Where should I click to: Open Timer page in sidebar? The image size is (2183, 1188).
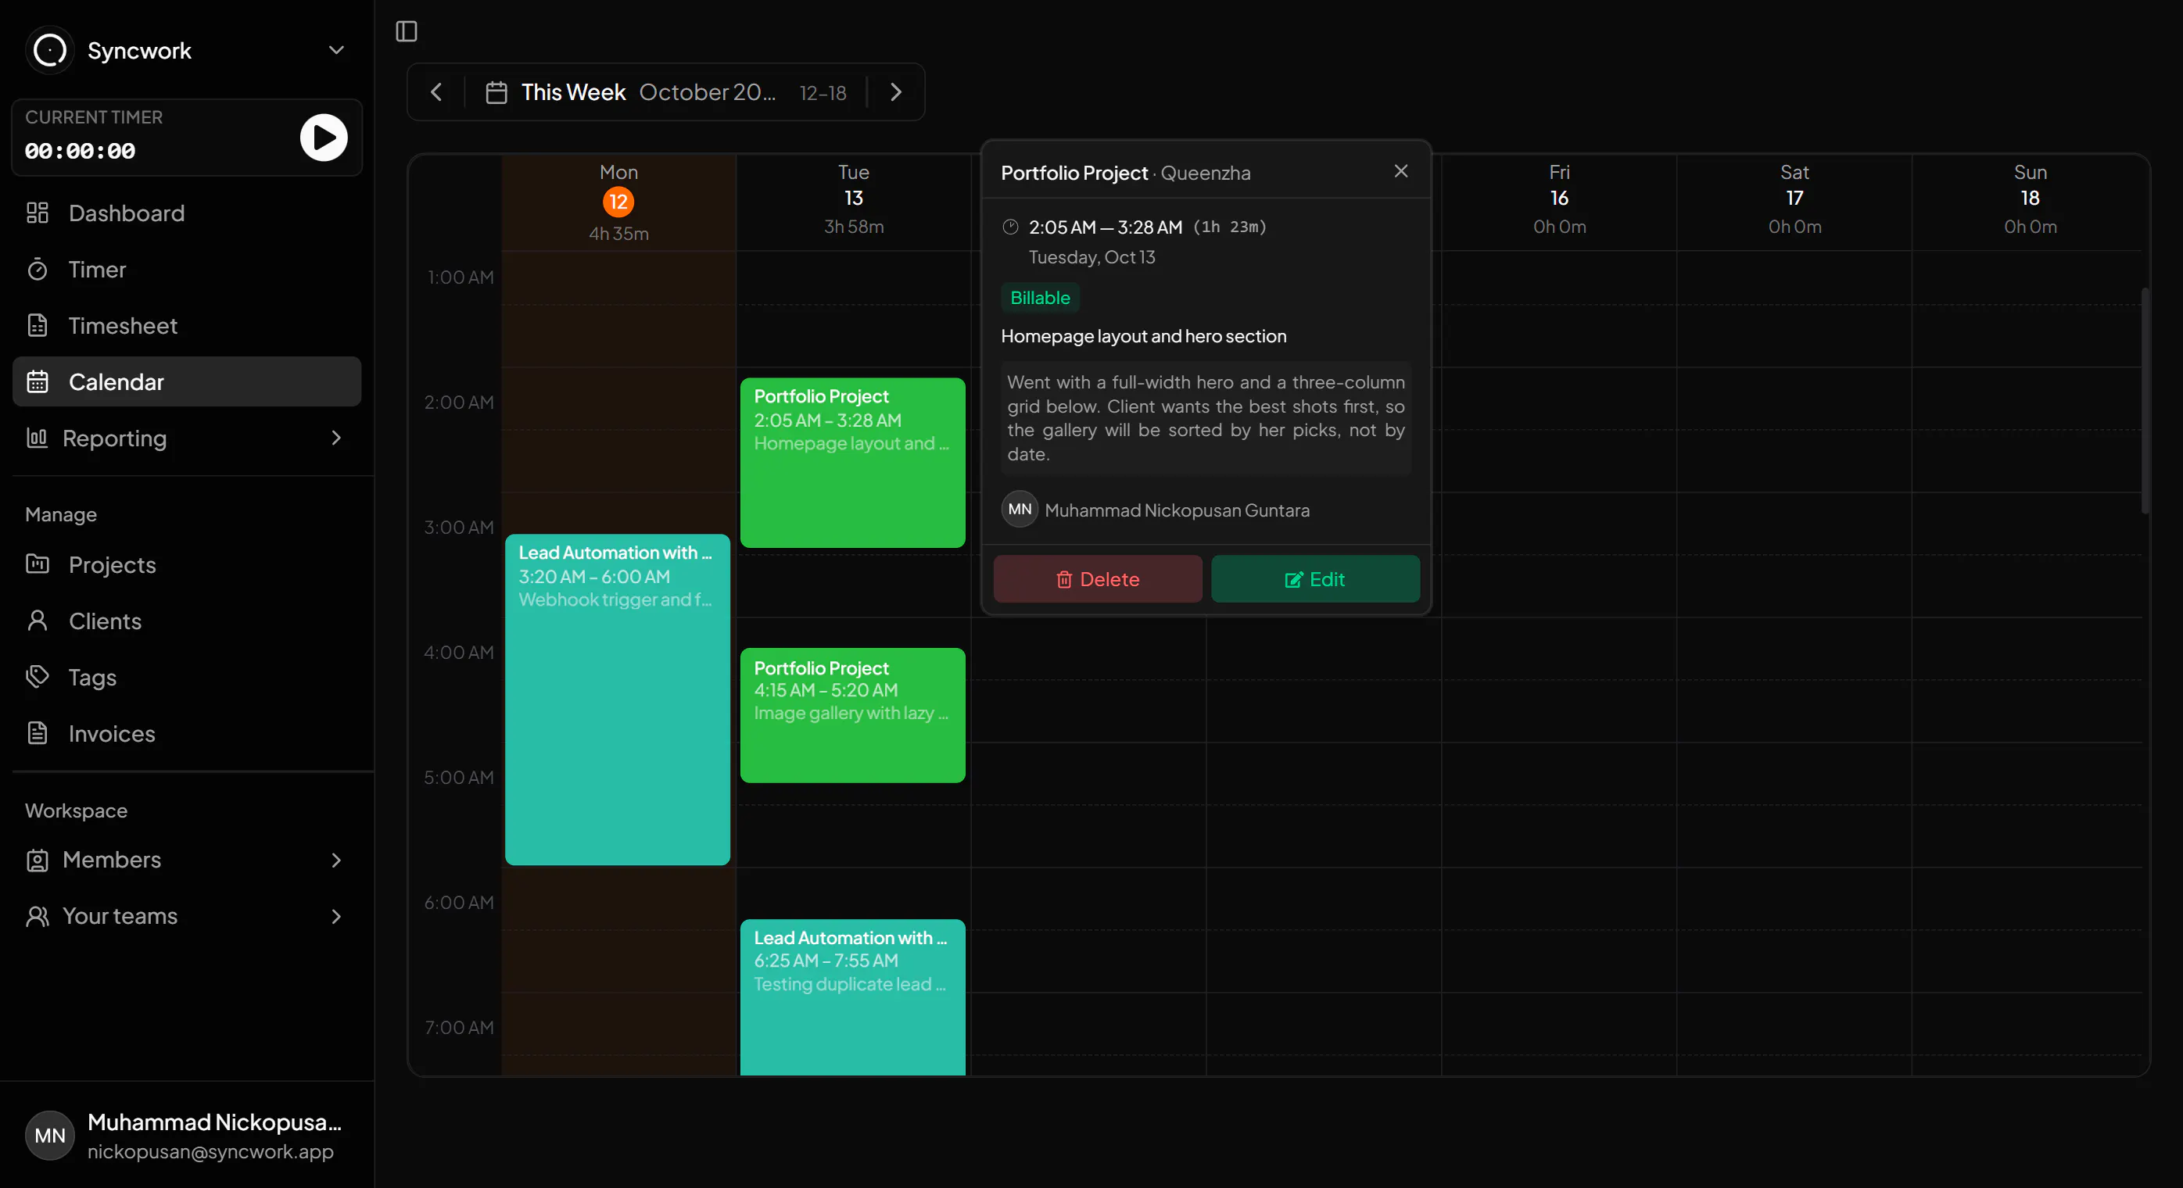coord(188,270)
